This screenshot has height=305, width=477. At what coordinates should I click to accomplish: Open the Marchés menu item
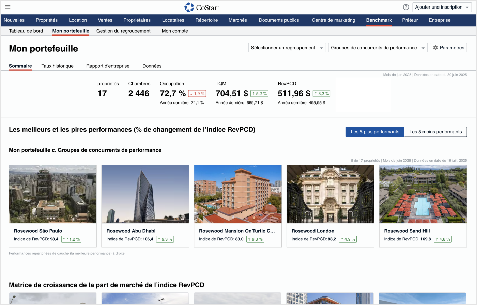(237, 20)
